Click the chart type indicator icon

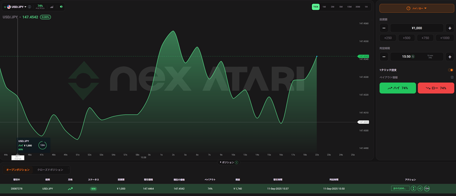coord(51,7)
